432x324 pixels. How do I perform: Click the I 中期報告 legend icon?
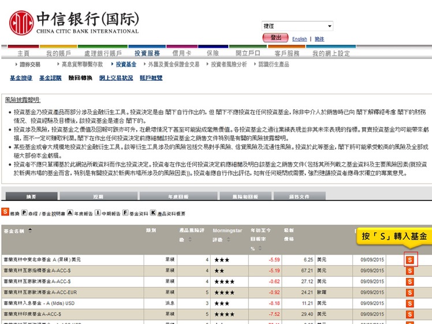click(98, 213)
